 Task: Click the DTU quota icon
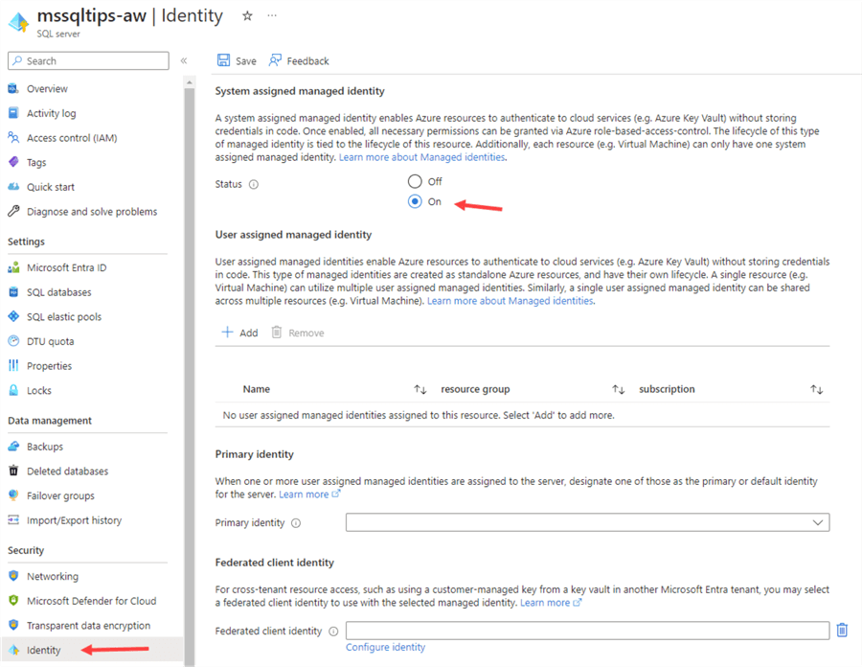tap(13, 341)
